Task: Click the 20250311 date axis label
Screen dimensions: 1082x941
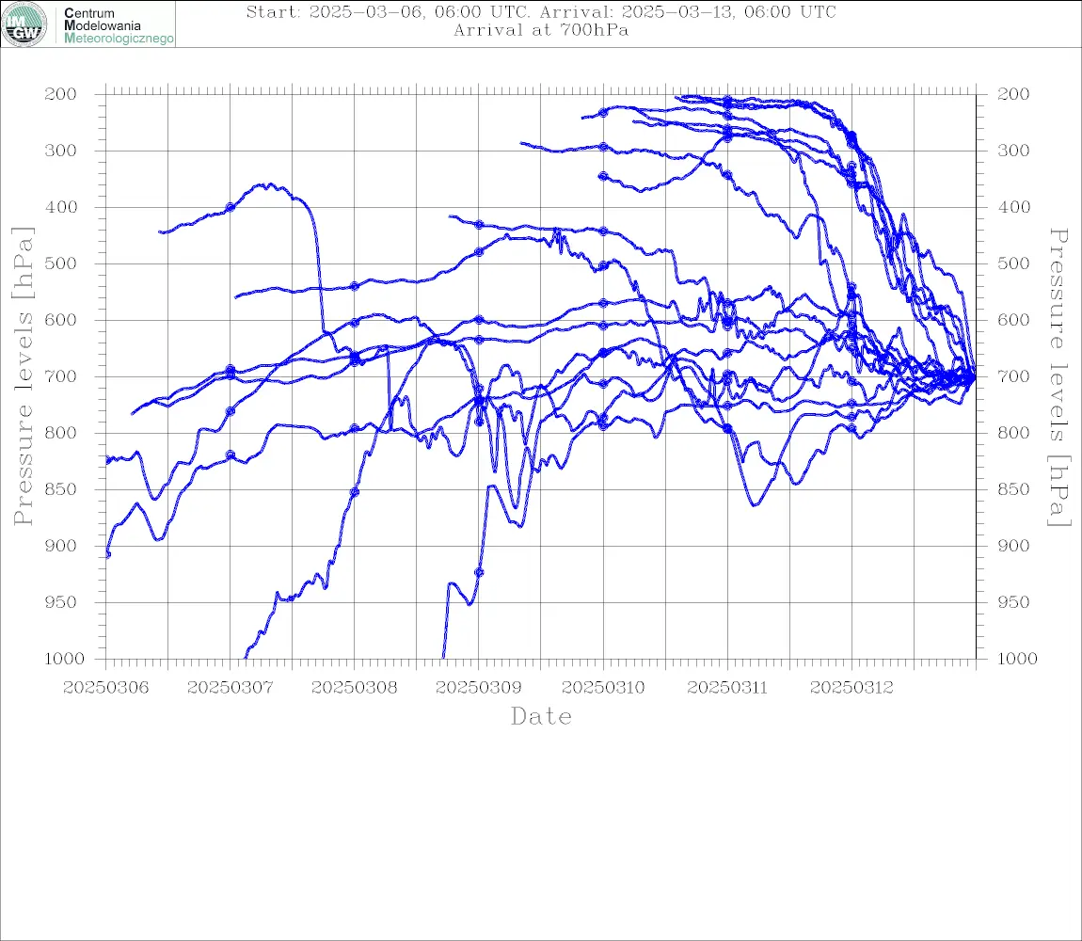Action: point(727,688)
